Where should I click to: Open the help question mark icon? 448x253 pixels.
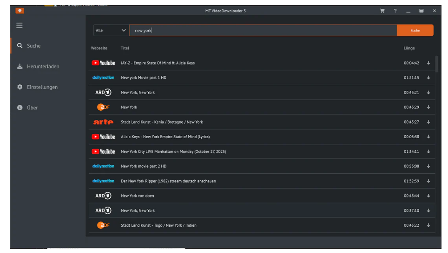(395, 11)
